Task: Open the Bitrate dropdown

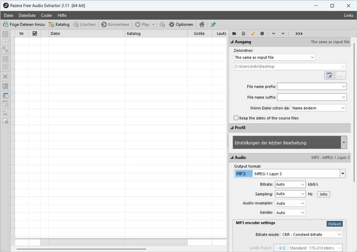Action: [303, 184]
